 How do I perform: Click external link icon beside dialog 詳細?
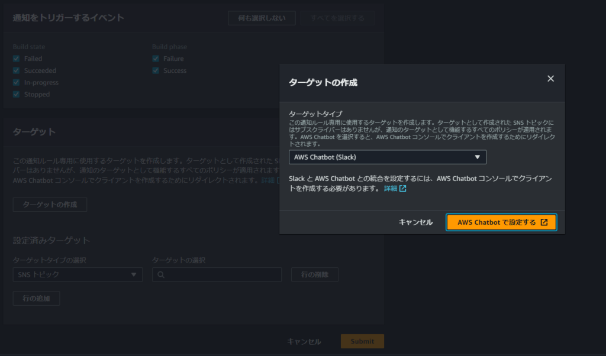tap(403, 189)
